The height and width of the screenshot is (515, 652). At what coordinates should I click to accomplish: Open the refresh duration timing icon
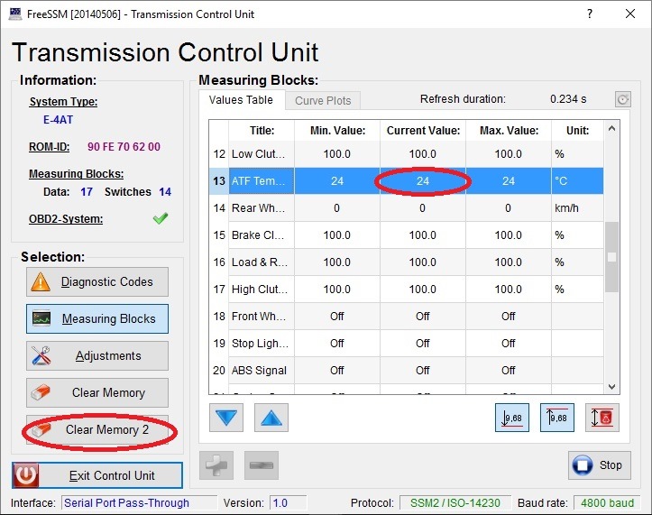623,99
